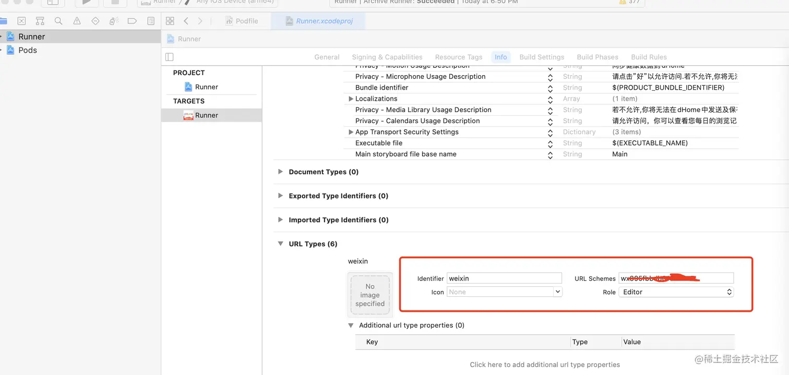
Task: Click Runner project icon in breadcrumb
Action: click(171, 39)
